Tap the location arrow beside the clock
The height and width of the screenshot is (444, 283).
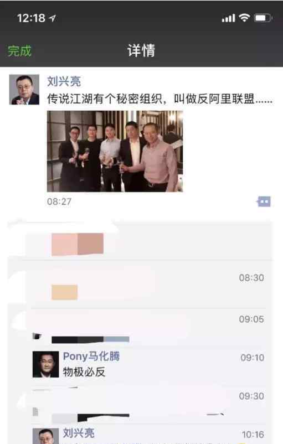coord(53,18)
